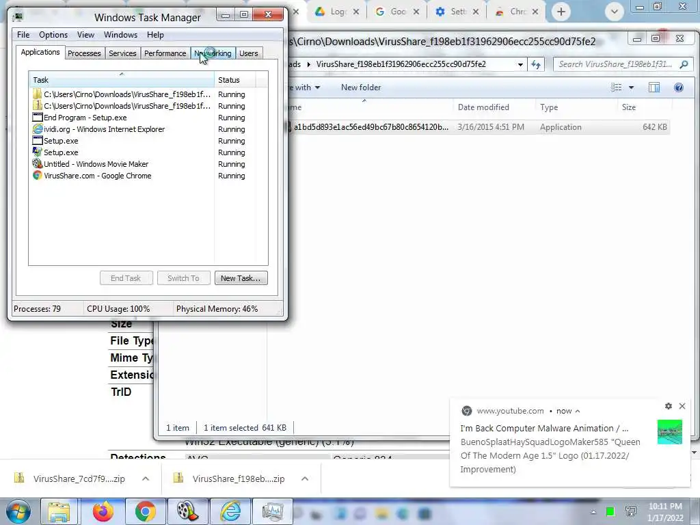The image size is (700, 525).
Task: Click the network icon in system tray
Action: [631, 511]
